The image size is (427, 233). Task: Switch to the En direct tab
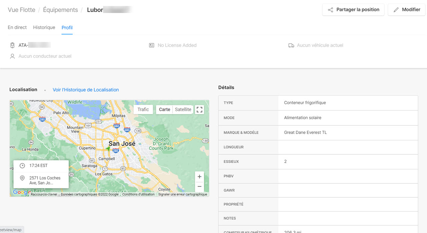17,27
